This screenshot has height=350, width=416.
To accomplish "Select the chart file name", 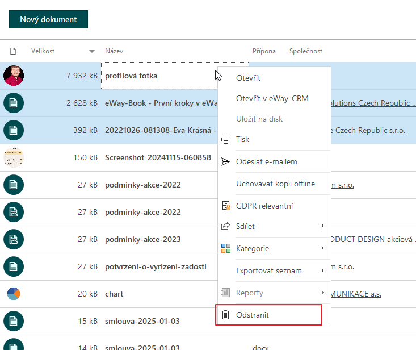I will pos(114,294).
